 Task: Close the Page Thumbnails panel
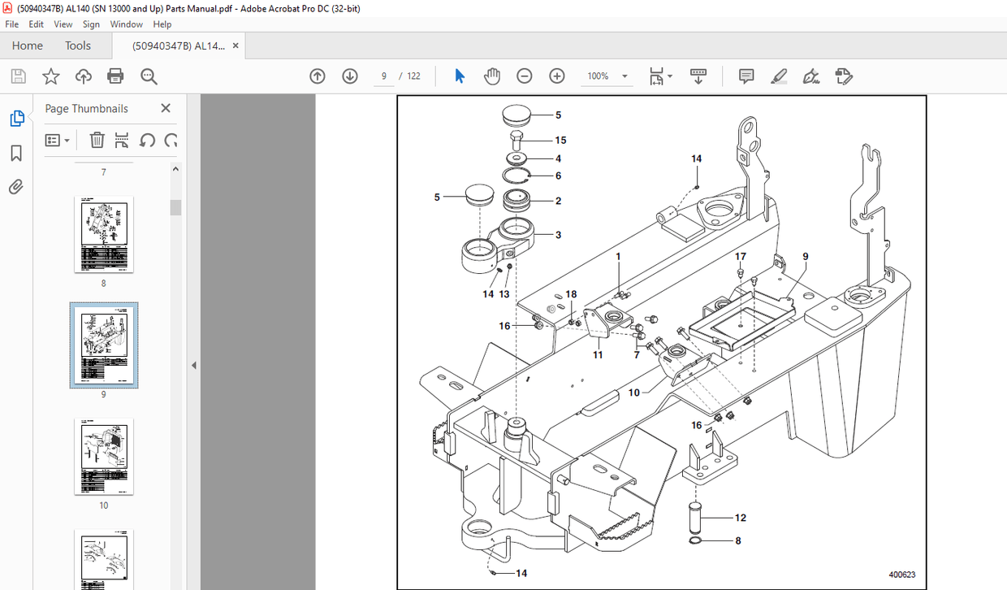point(166,107)
